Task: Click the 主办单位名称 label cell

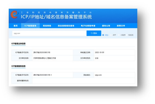Action: point(22,58)
